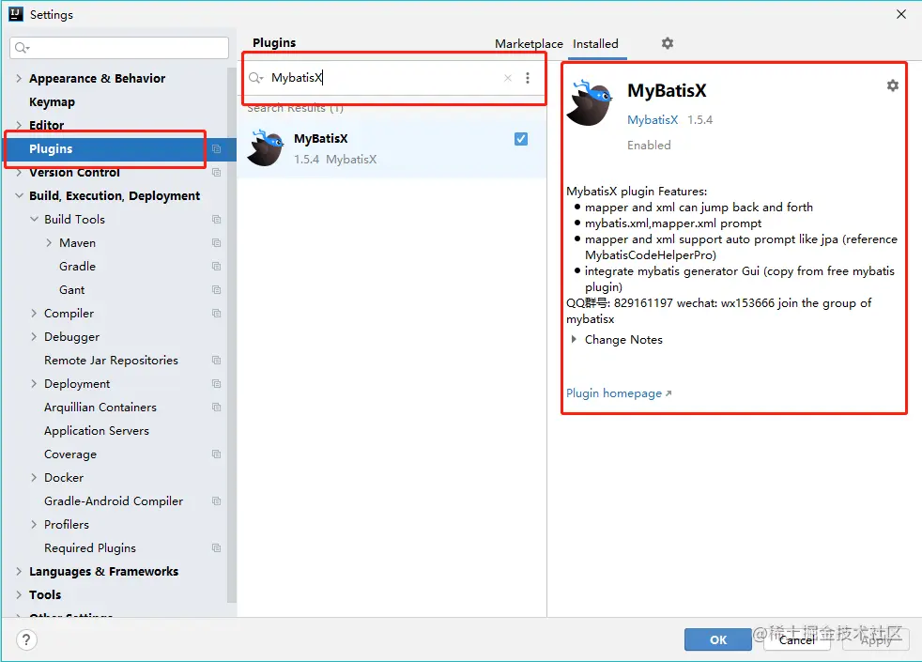The image size is (922, 662).
Task: Open the plugin search options menu (three dots)
Action: coord(528,78)
